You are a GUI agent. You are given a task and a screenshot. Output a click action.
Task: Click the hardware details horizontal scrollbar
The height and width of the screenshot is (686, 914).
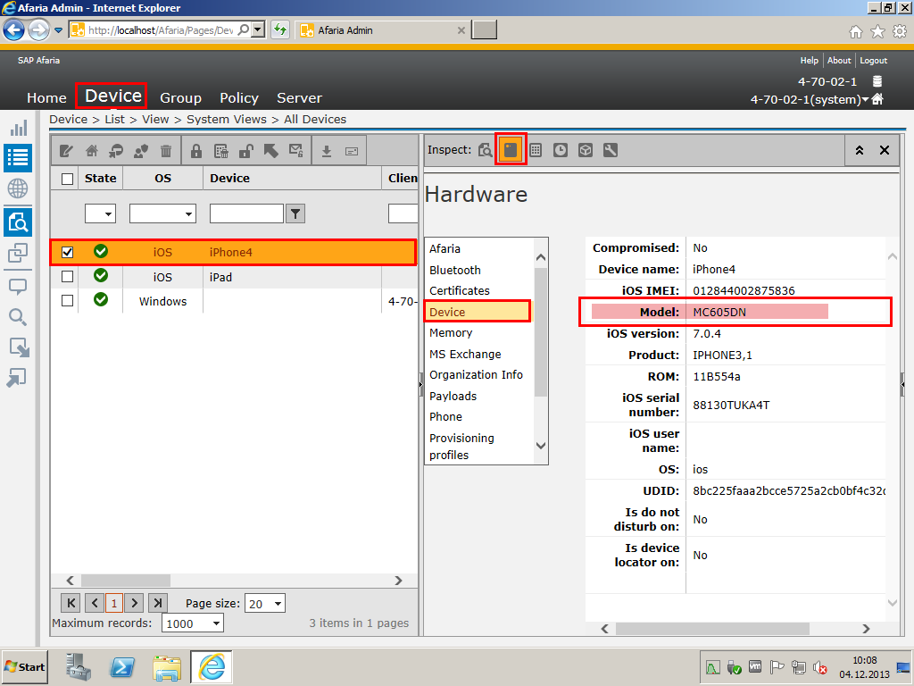pyautogui.click(x=712, y=628)
